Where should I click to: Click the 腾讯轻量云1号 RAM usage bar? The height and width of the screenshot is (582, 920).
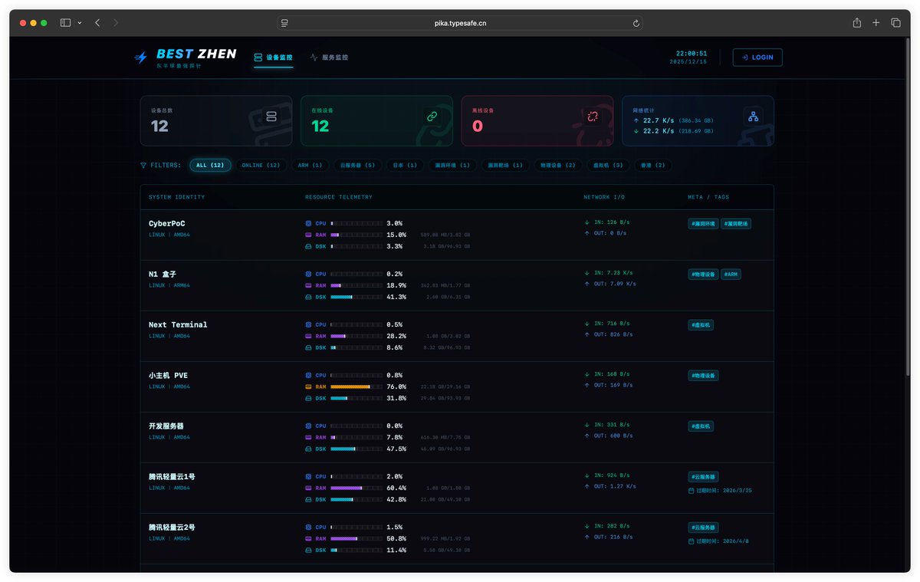click(x=356, y=488)
